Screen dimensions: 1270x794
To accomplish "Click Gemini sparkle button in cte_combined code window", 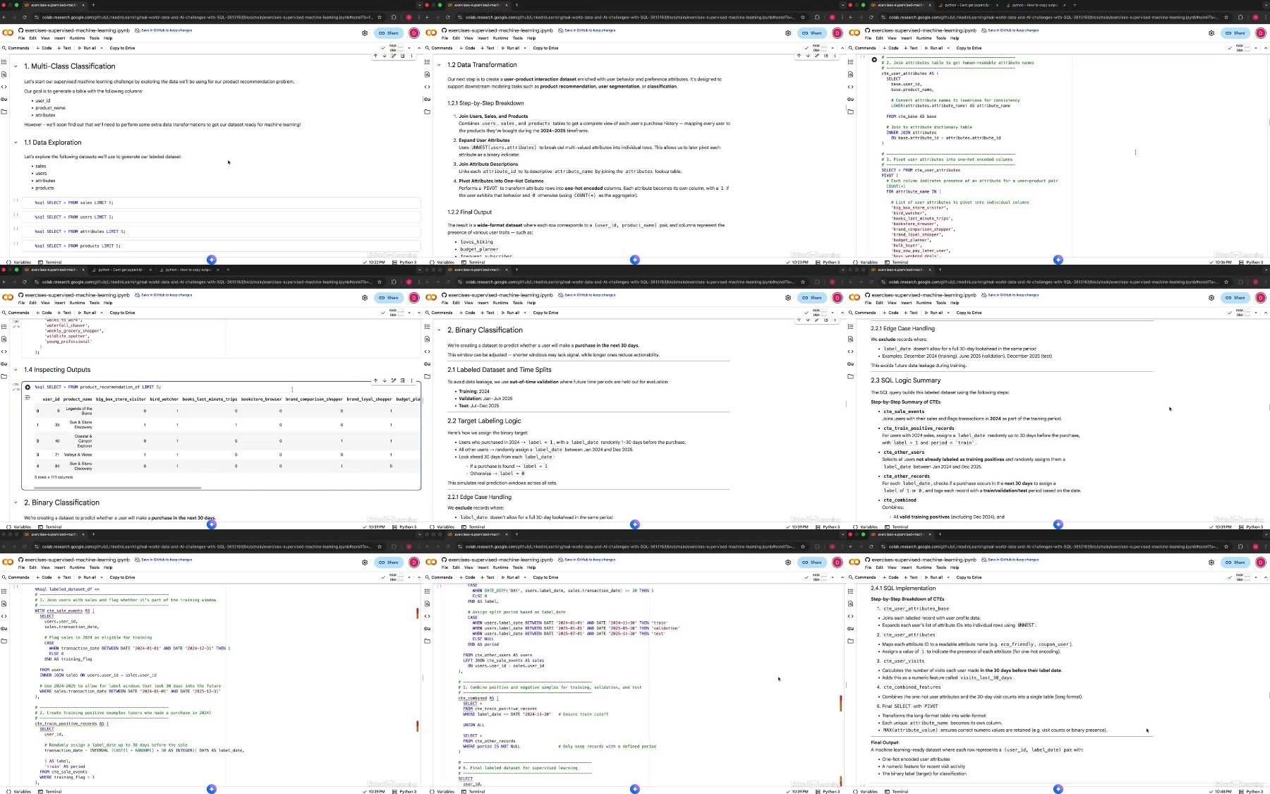I will pos(635,789).
